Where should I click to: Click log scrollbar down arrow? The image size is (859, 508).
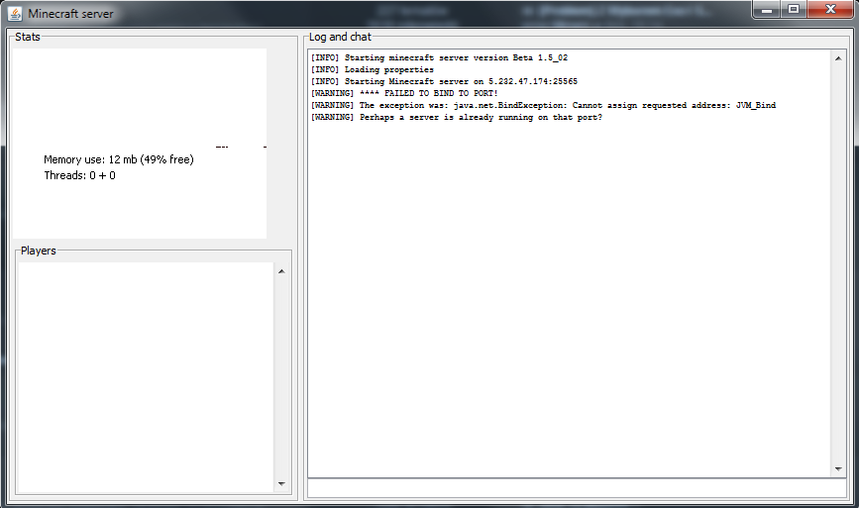pyautogui.click(x=838, y=469)
